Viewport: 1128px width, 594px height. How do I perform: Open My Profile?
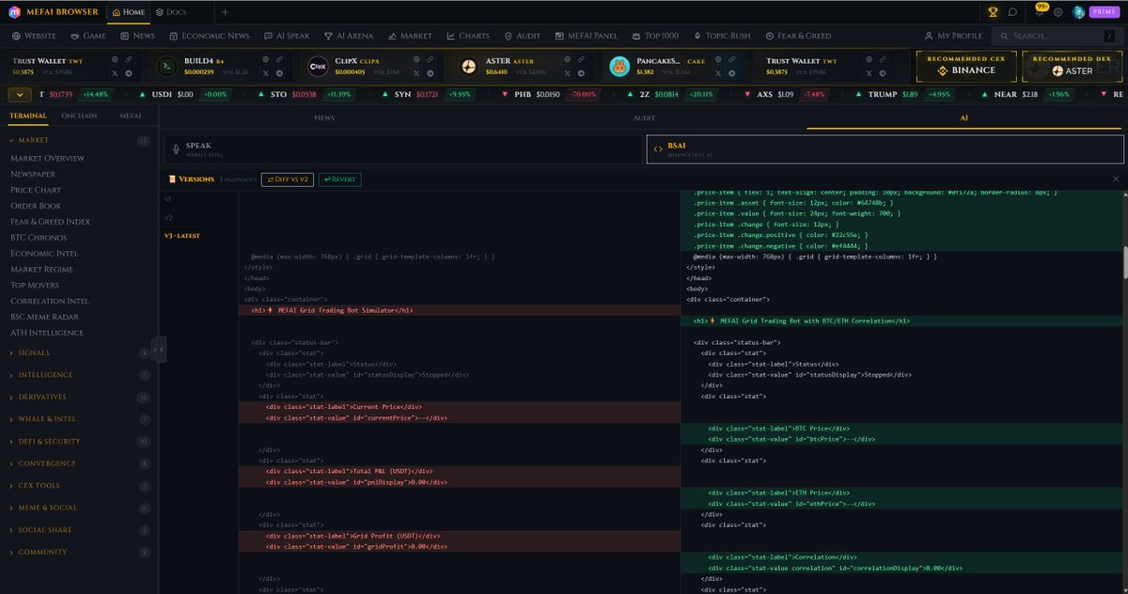[x=953, y=36]
